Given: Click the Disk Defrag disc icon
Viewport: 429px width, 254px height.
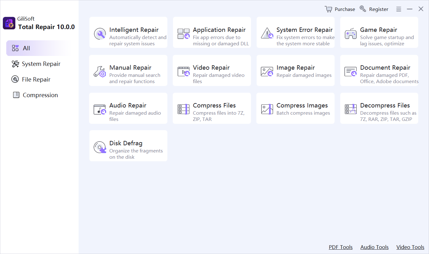Looking at the screenshot, I should tap(100, 147).
